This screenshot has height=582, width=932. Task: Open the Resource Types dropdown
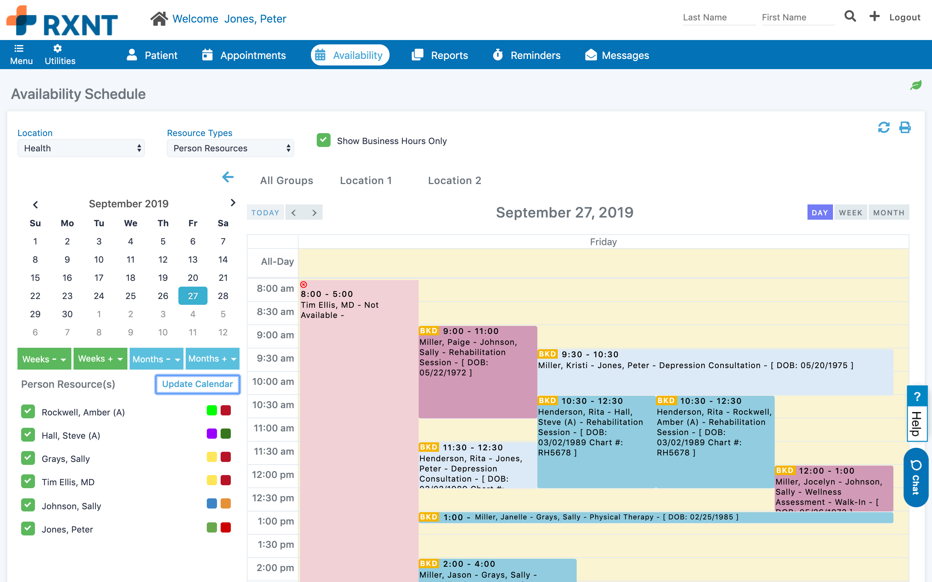(230, 148)
